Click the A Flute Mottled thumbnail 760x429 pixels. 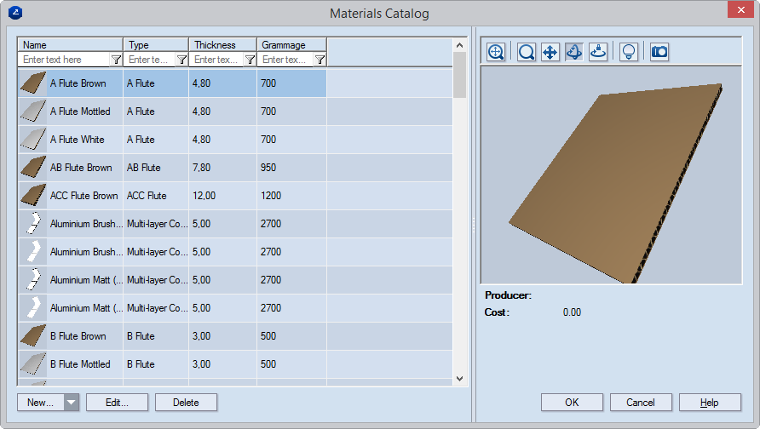click(32, 112)
